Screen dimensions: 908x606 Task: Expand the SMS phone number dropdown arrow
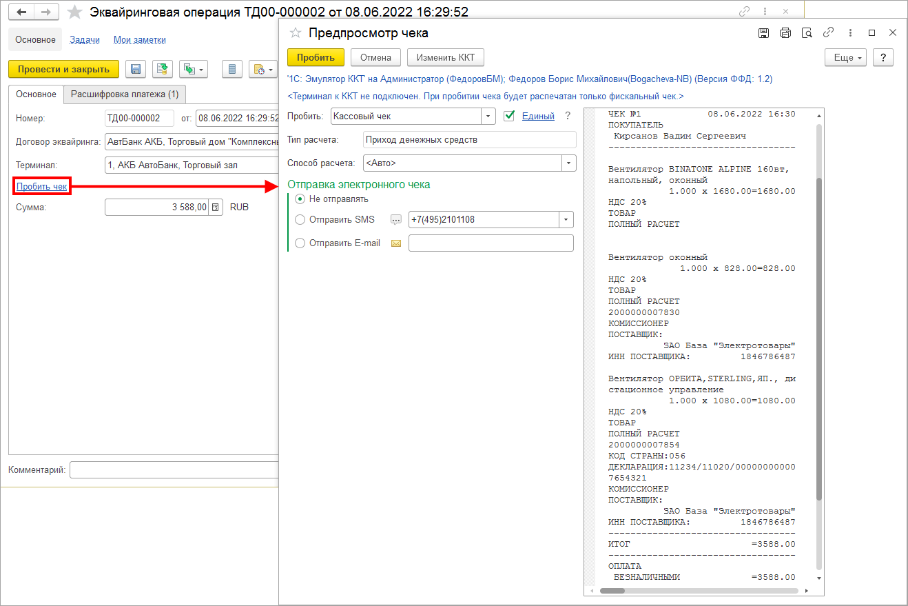pyautogui.click(x=566, y=220)
